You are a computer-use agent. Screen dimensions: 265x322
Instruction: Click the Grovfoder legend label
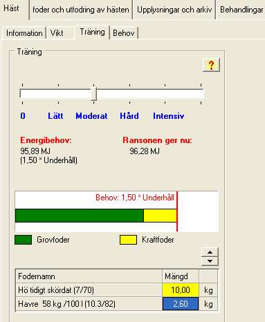coord(53,240)
